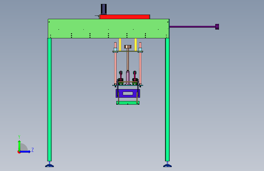Select the white slot in the blue-violet block
Image resolution: width=264 pixels, height=171 pixels.
pyautogui.click(x=128, y=93)
